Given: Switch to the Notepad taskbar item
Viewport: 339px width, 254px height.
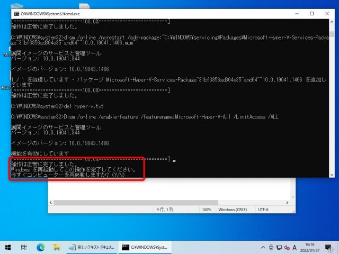Looking at the screenshot, I should (91, 247).
